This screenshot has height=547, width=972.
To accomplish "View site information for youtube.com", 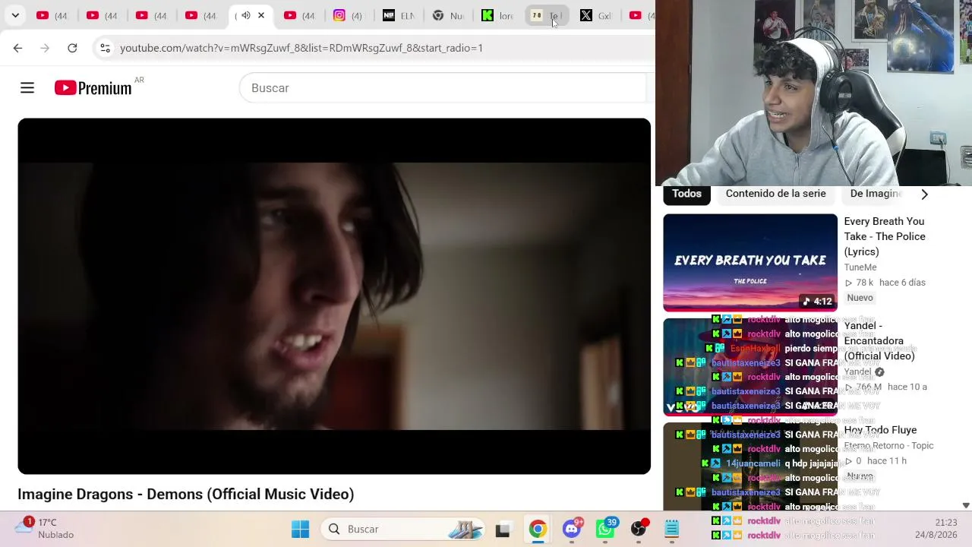I will coord(105,48).
